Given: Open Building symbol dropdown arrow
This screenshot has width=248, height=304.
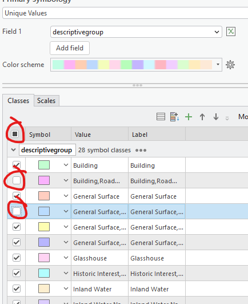Looking at the screenshot, I should (66, 165).
